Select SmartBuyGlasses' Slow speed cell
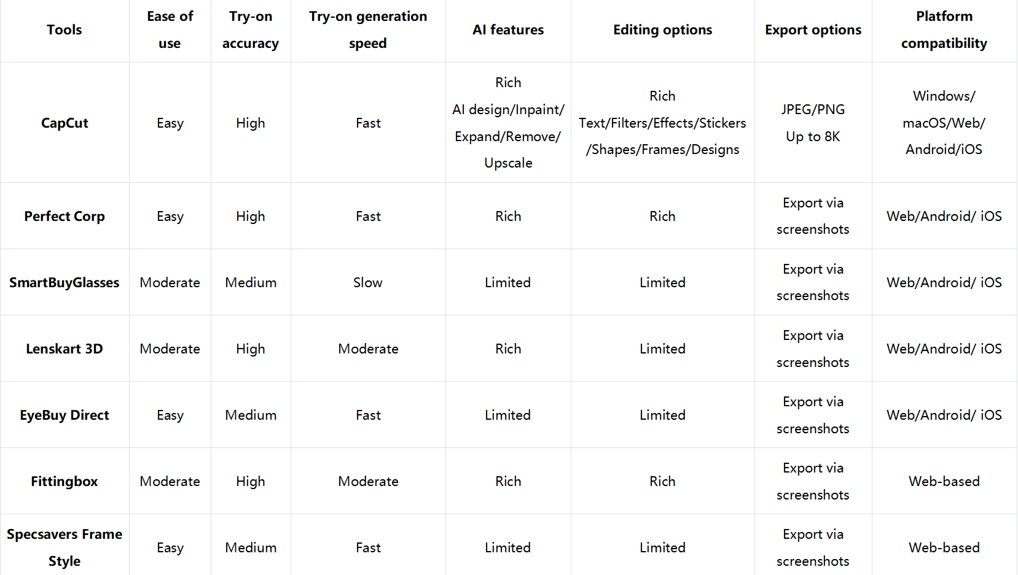The width and height of the screenshot is (1018, 575). 368,283
